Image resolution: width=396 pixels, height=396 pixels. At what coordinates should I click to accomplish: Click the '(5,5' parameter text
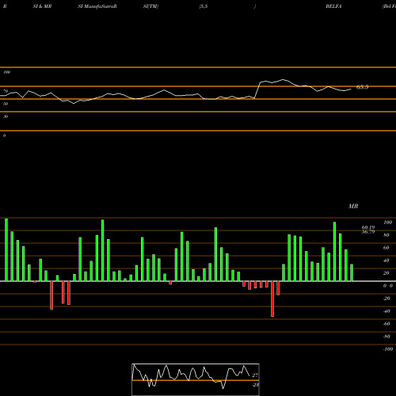204,6
